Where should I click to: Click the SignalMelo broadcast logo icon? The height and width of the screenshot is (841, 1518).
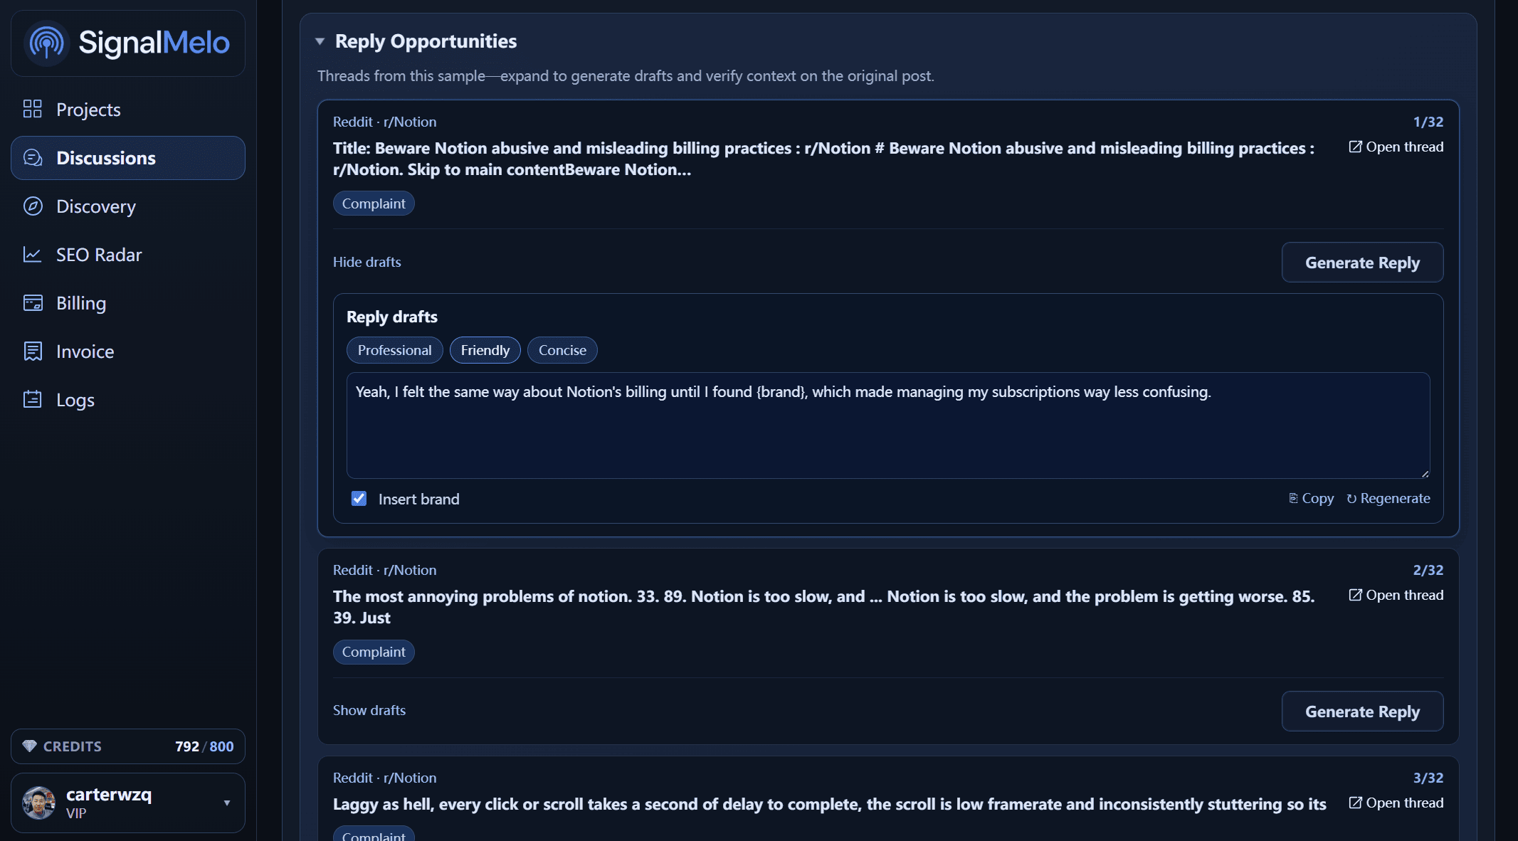click(x=46, y=43)
